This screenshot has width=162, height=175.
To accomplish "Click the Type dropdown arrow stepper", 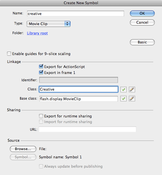I will tap(67, 24).
